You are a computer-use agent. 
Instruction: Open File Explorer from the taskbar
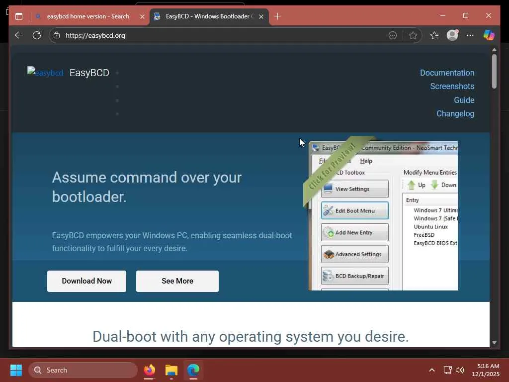(171, 370)
